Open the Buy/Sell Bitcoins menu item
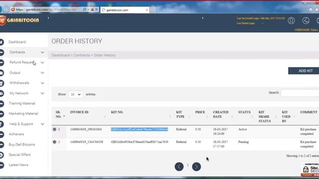Screen dimensions: 319x179 tap(22, 145)
